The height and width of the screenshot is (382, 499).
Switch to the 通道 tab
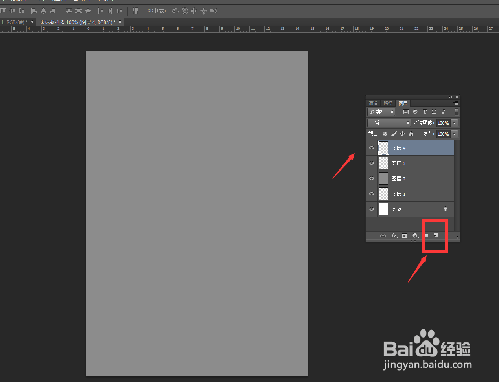(373, 103)
